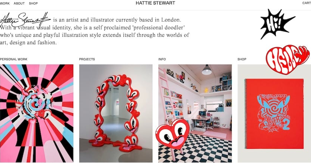This screenshot has width=311, height=163.
Task: Click the HATTIE STEWART site title
Action: [x=155, y=3]
